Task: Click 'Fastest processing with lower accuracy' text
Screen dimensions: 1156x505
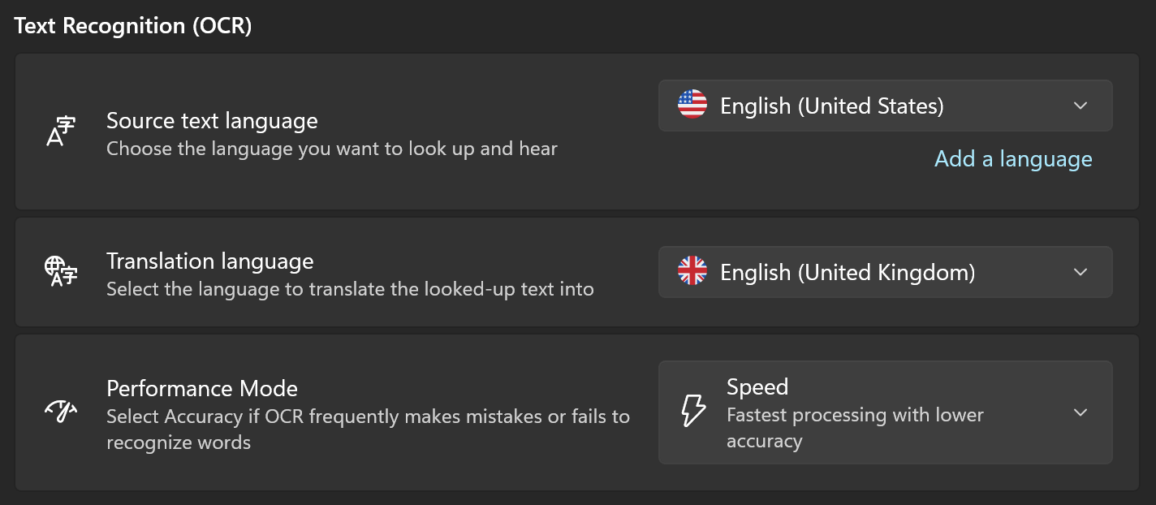Action: [x=855, y=428]
